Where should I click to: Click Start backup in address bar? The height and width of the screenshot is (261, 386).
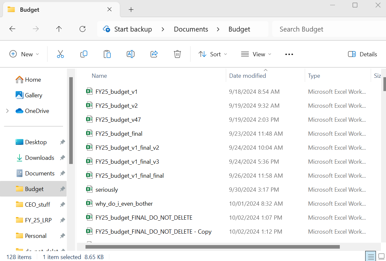point(133,29)
